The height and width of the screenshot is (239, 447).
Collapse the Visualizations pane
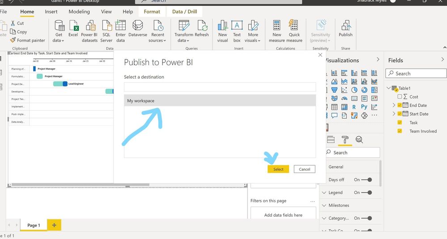click(x=378, y=59)
